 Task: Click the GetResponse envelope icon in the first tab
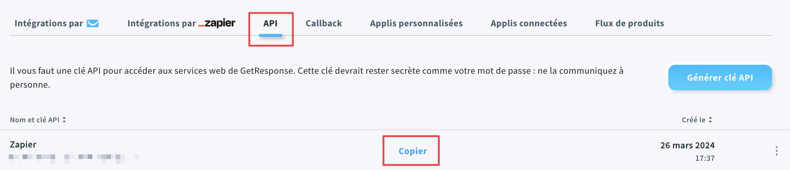(x=93, y=23)
